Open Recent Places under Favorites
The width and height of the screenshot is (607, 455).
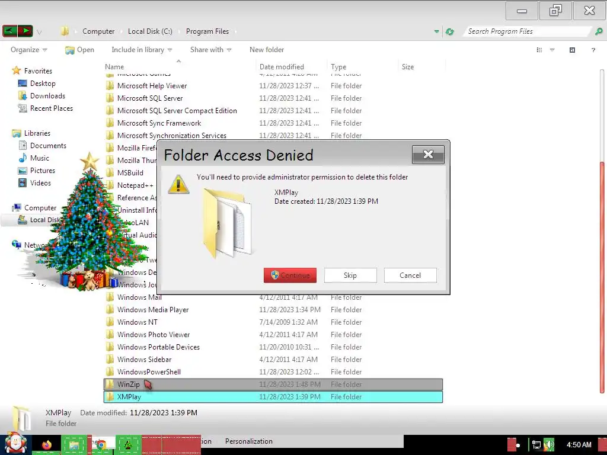click(52, 108)
